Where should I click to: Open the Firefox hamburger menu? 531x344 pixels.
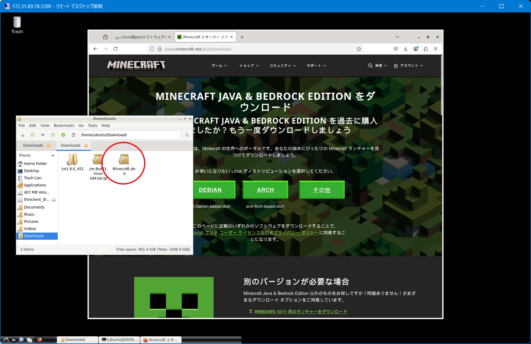(436, 49)
